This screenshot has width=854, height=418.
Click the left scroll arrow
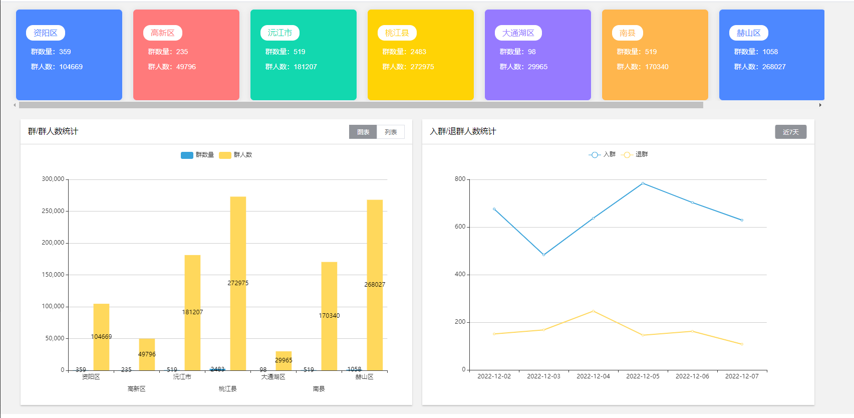15,105
